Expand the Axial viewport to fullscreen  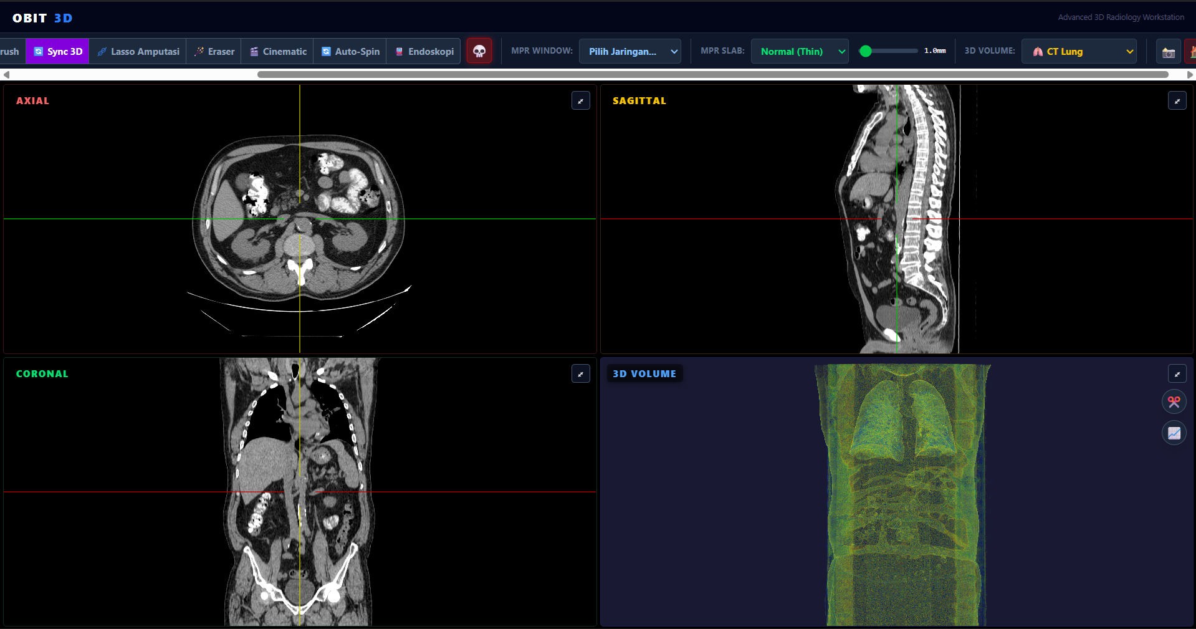click(x=581, y=100)
